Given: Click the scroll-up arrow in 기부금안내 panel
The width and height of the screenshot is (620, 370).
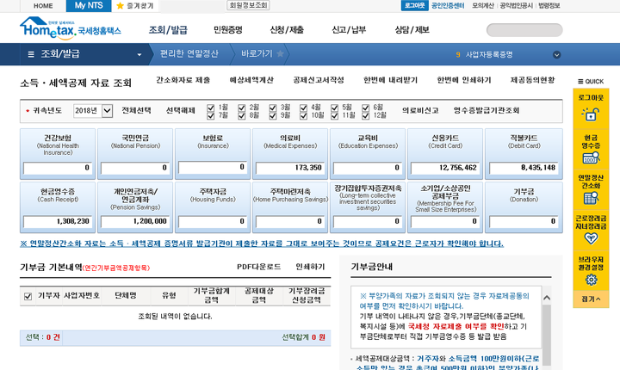Looking at the screenshot, I should 547,298.
